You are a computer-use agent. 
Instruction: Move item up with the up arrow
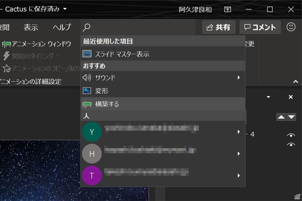tap(281, 117)
